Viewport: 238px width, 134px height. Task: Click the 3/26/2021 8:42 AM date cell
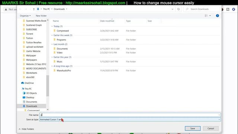click(x=109, y=31)
